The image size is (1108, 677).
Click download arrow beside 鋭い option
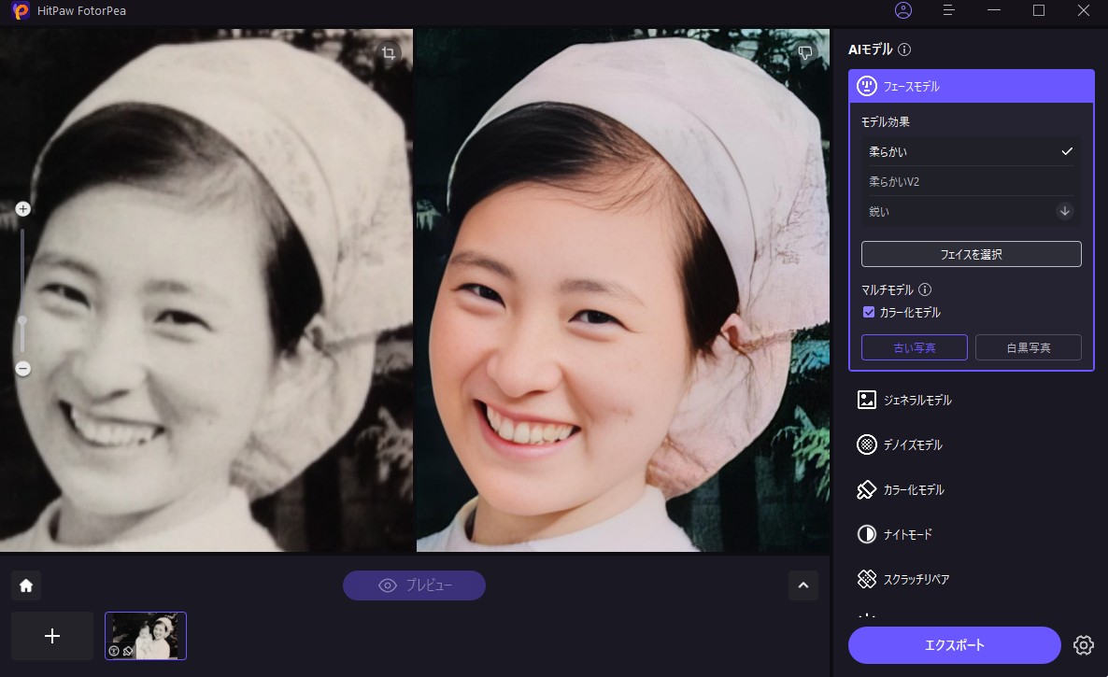point(1064,211)
